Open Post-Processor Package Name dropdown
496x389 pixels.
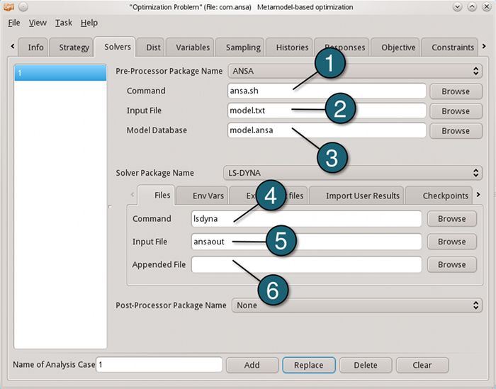click(357, 305)
